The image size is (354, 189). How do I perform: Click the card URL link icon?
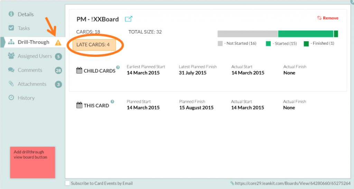(232, 183)
